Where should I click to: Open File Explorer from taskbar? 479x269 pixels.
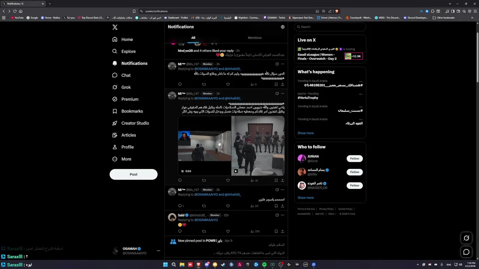coord(182,265)
